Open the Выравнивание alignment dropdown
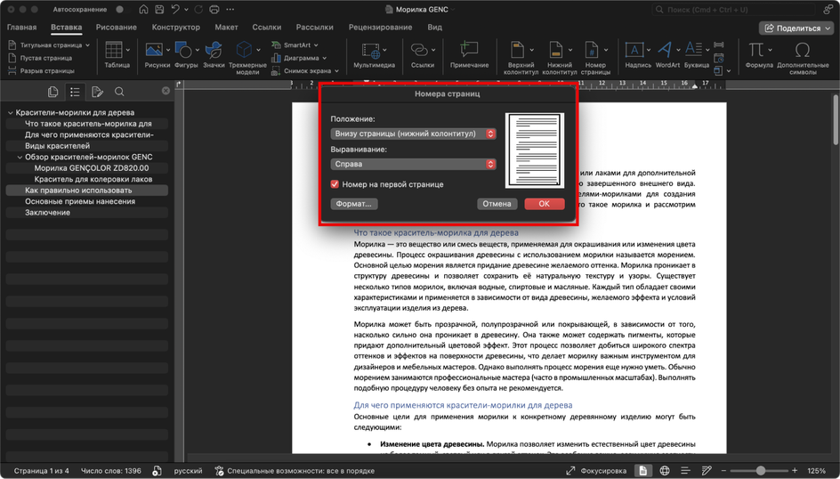The height and width of the screenshot is (479, 840). pos(413,164)
